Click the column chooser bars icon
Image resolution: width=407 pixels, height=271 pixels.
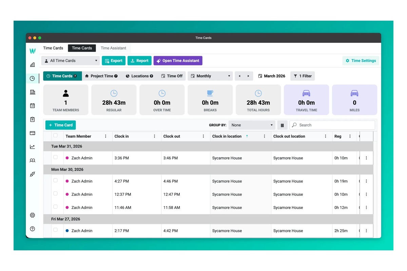(282, 125)
